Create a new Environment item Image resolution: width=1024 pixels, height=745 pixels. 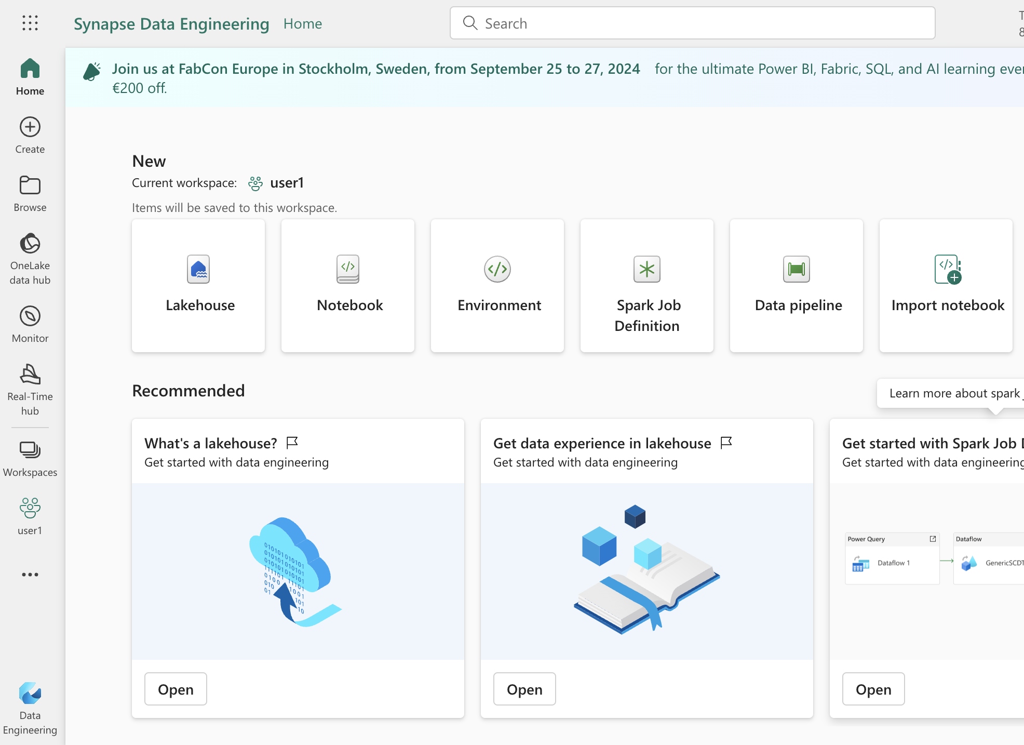[x=497, y=286]
